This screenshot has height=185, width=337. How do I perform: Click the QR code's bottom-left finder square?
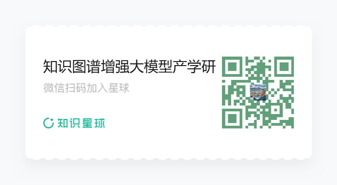tap(232, 119)
